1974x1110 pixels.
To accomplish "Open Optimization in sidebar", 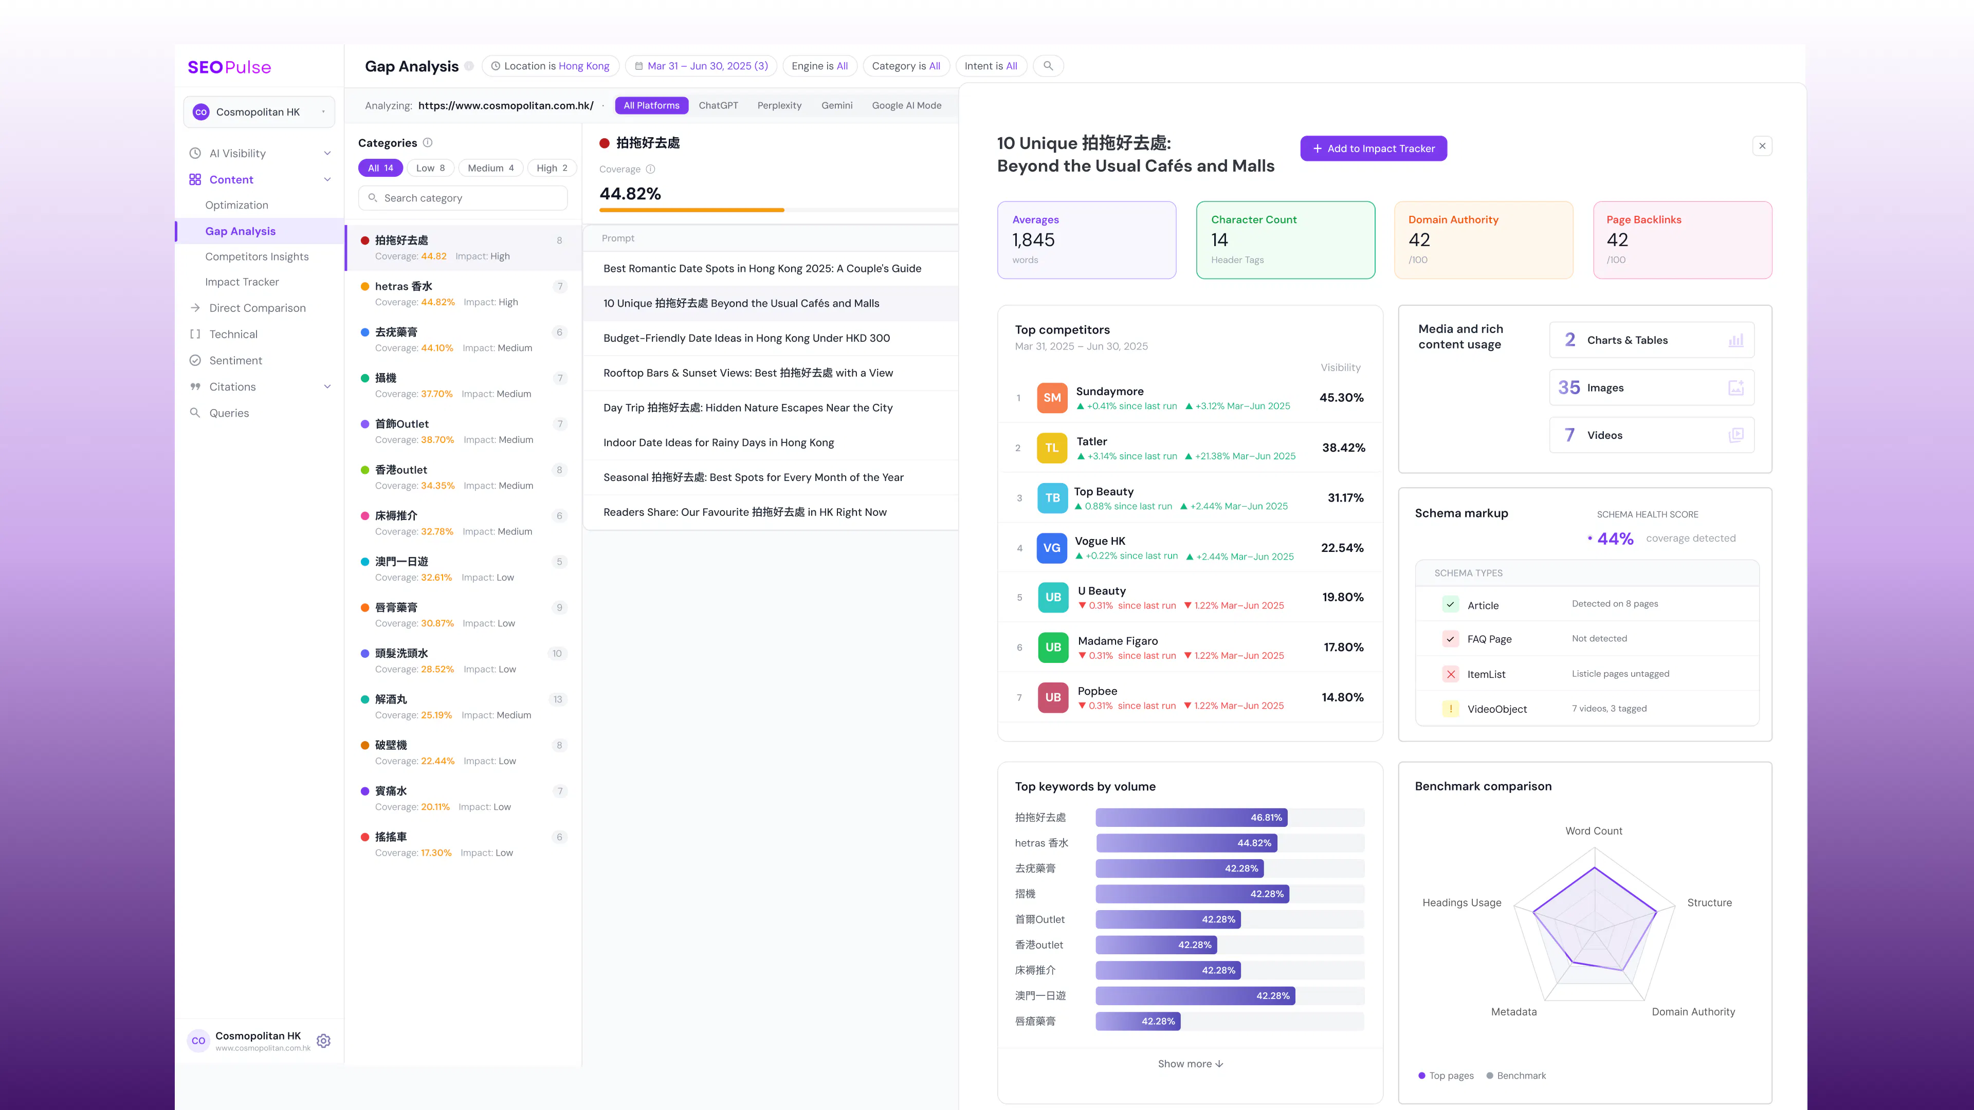I will tap(237, 206).
